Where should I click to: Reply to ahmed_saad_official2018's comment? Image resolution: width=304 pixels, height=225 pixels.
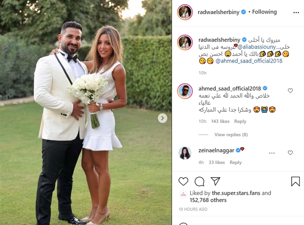(240, 121)
